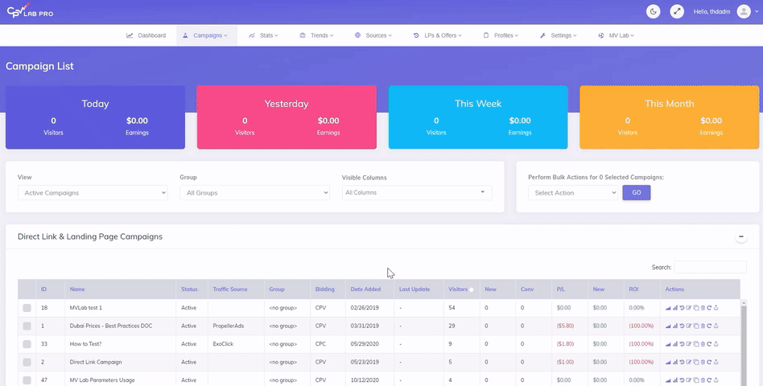
Task: Click refresh icon for Dubai Prices row
Action: 709,326
